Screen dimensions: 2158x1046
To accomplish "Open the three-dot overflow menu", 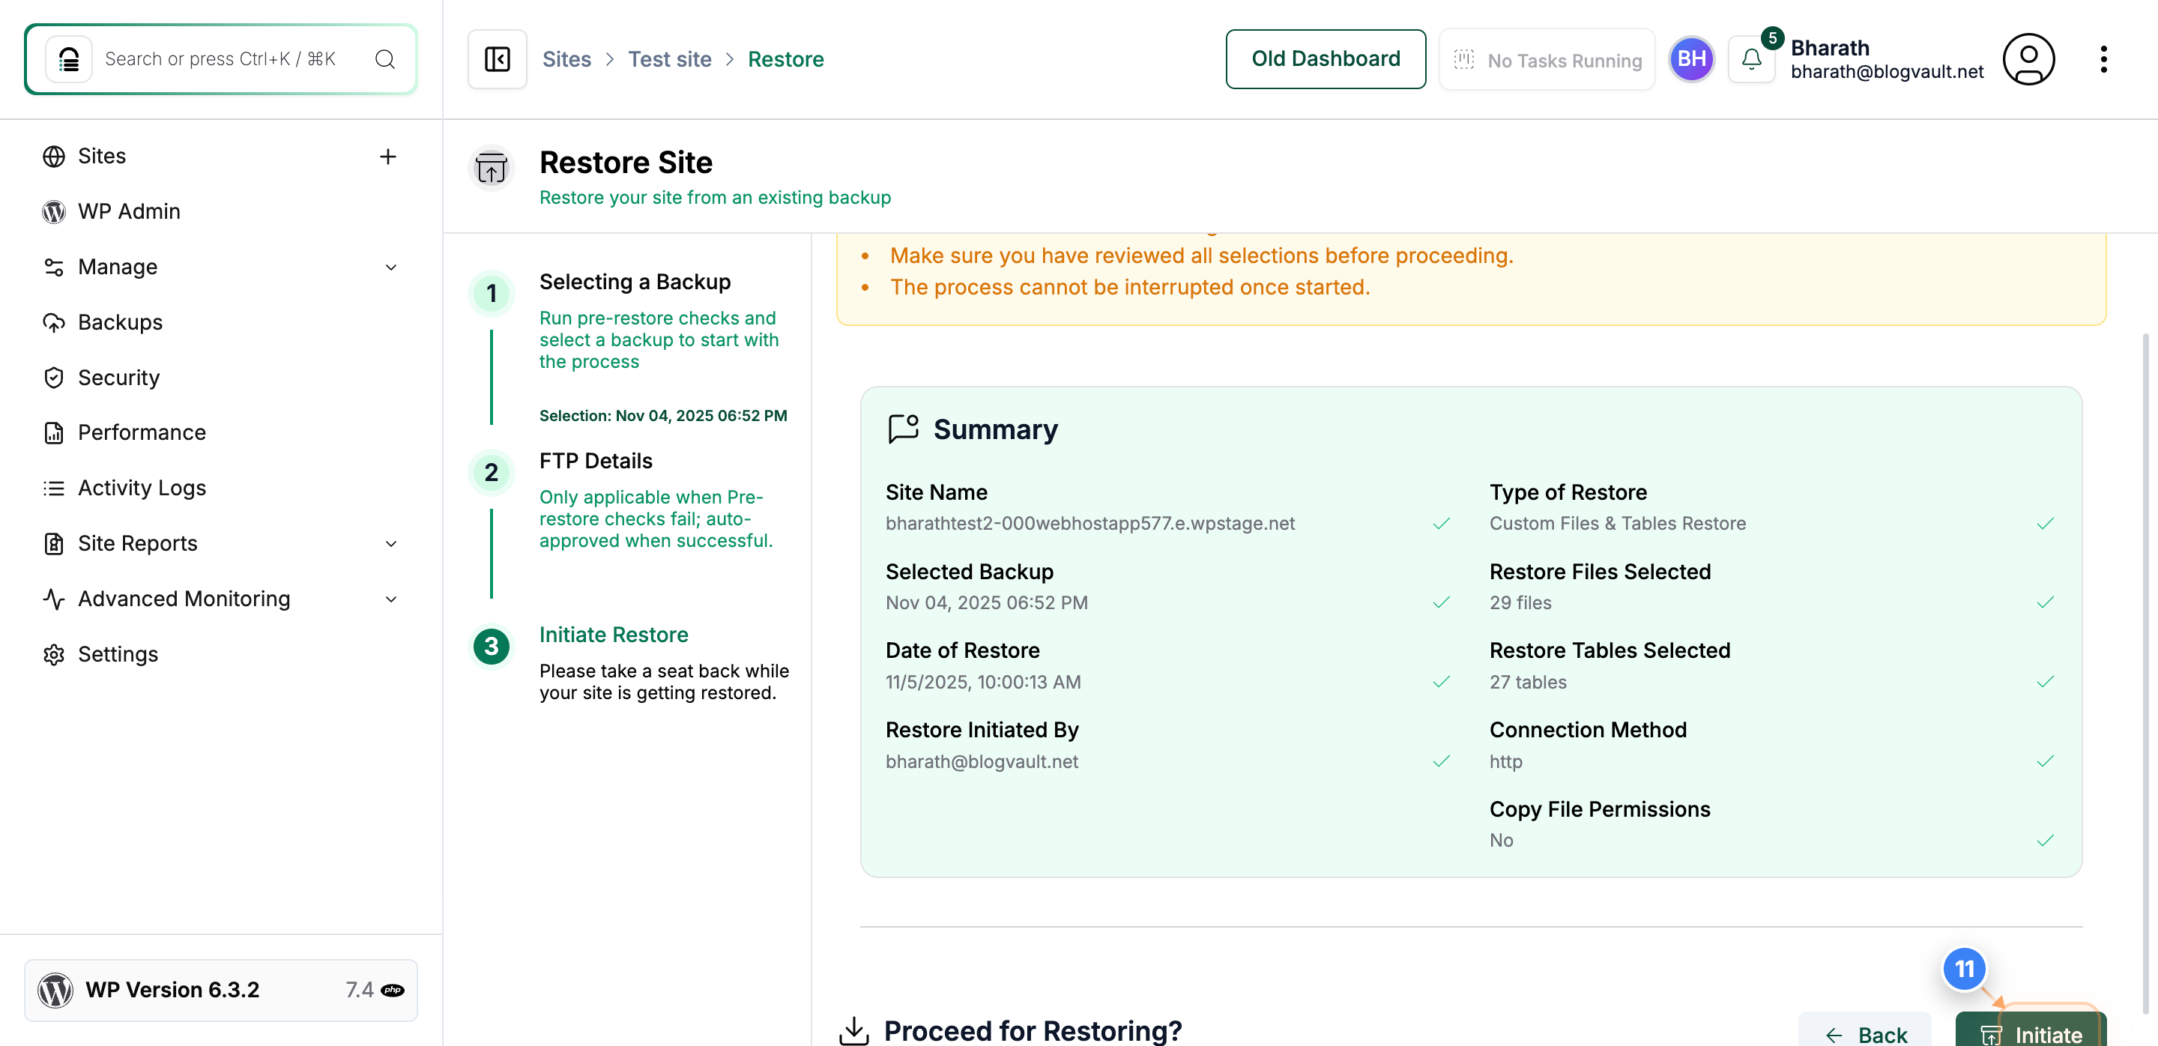I will (2106, 58).
